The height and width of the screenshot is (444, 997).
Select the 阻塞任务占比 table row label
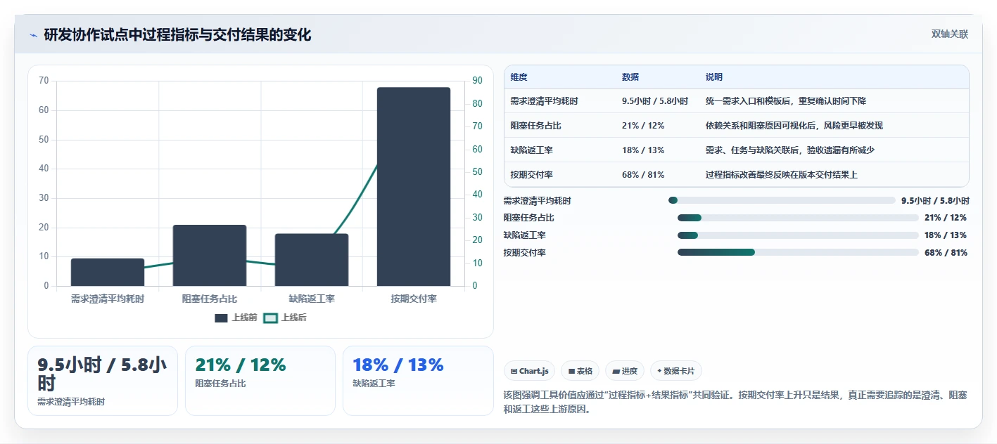coord(536,126)
